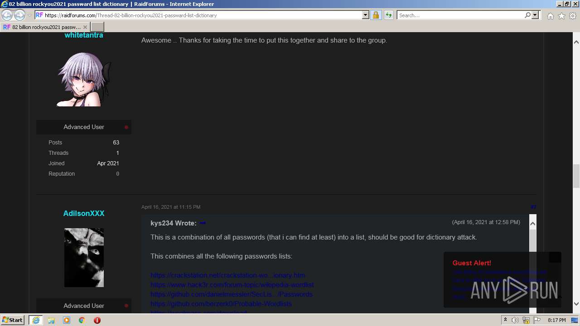The width and height of the screenshot is (580, 326).
Task: Close the 82 billion rockyou2021 tab
Action: (x=85, y=27)
